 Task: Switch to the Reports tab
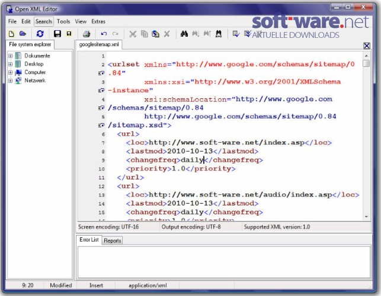point(112,240)
